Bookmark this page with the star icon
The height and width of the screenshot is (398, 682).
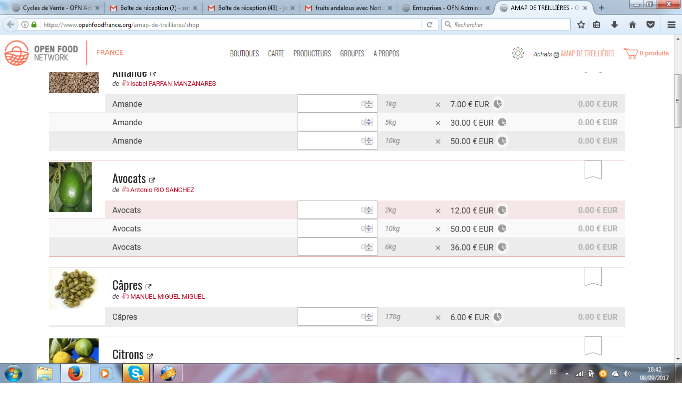point(581,24)
